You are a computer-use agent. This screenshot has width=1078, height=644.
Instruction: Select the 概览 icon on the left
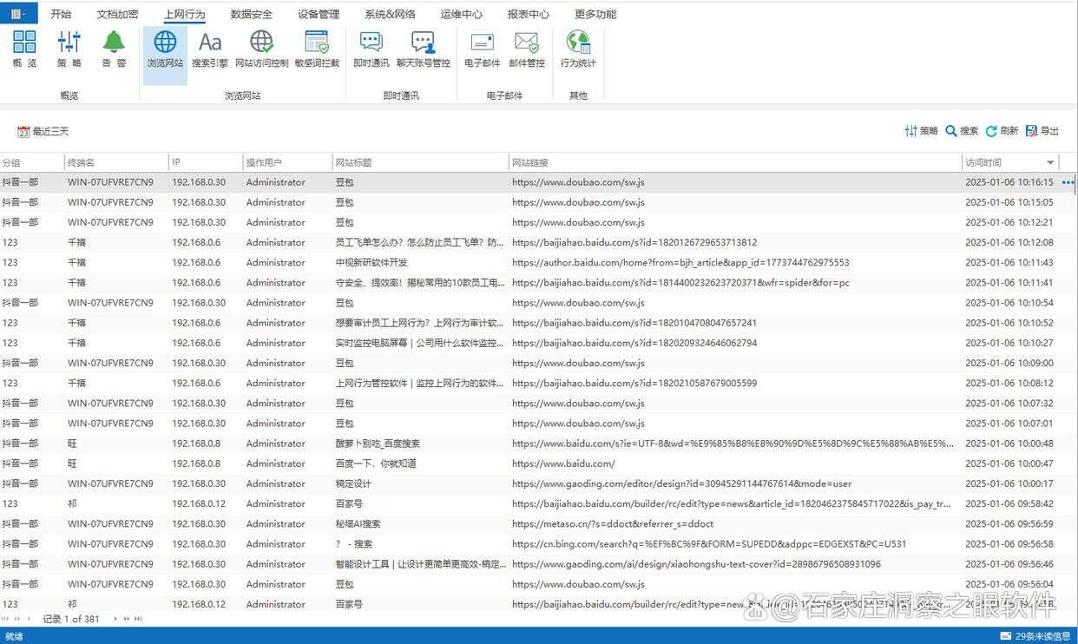pos(24,49)
